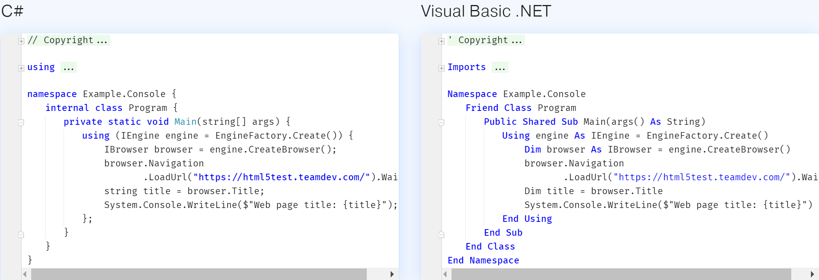The image size is (819, 280).
Task: Collapse the C# Main method fold marker
Action: [21, 122]
